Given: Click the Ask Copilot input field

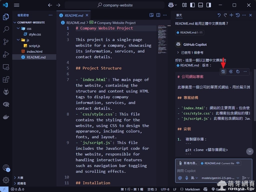Looking at the screenshot, I should click(x=212, y=171).
